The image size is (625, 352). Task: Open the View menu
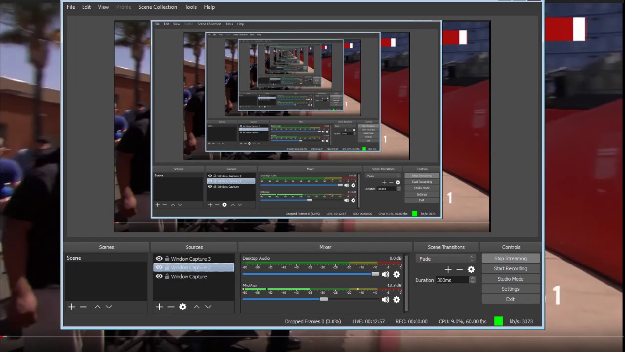coord(104,7)
